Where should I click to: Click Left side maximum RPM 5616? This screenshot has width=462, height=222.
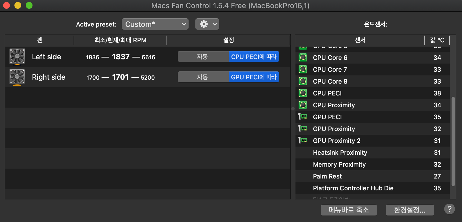point(148,57)
